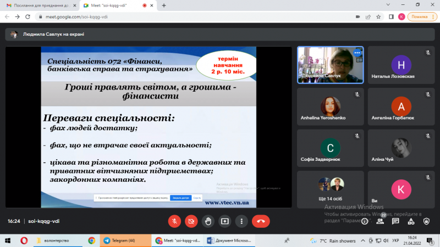The width and height of the screenshot is (440, 247).
Task: Switch to Telegram (44) taskbar window
Action: pos(125,240)
